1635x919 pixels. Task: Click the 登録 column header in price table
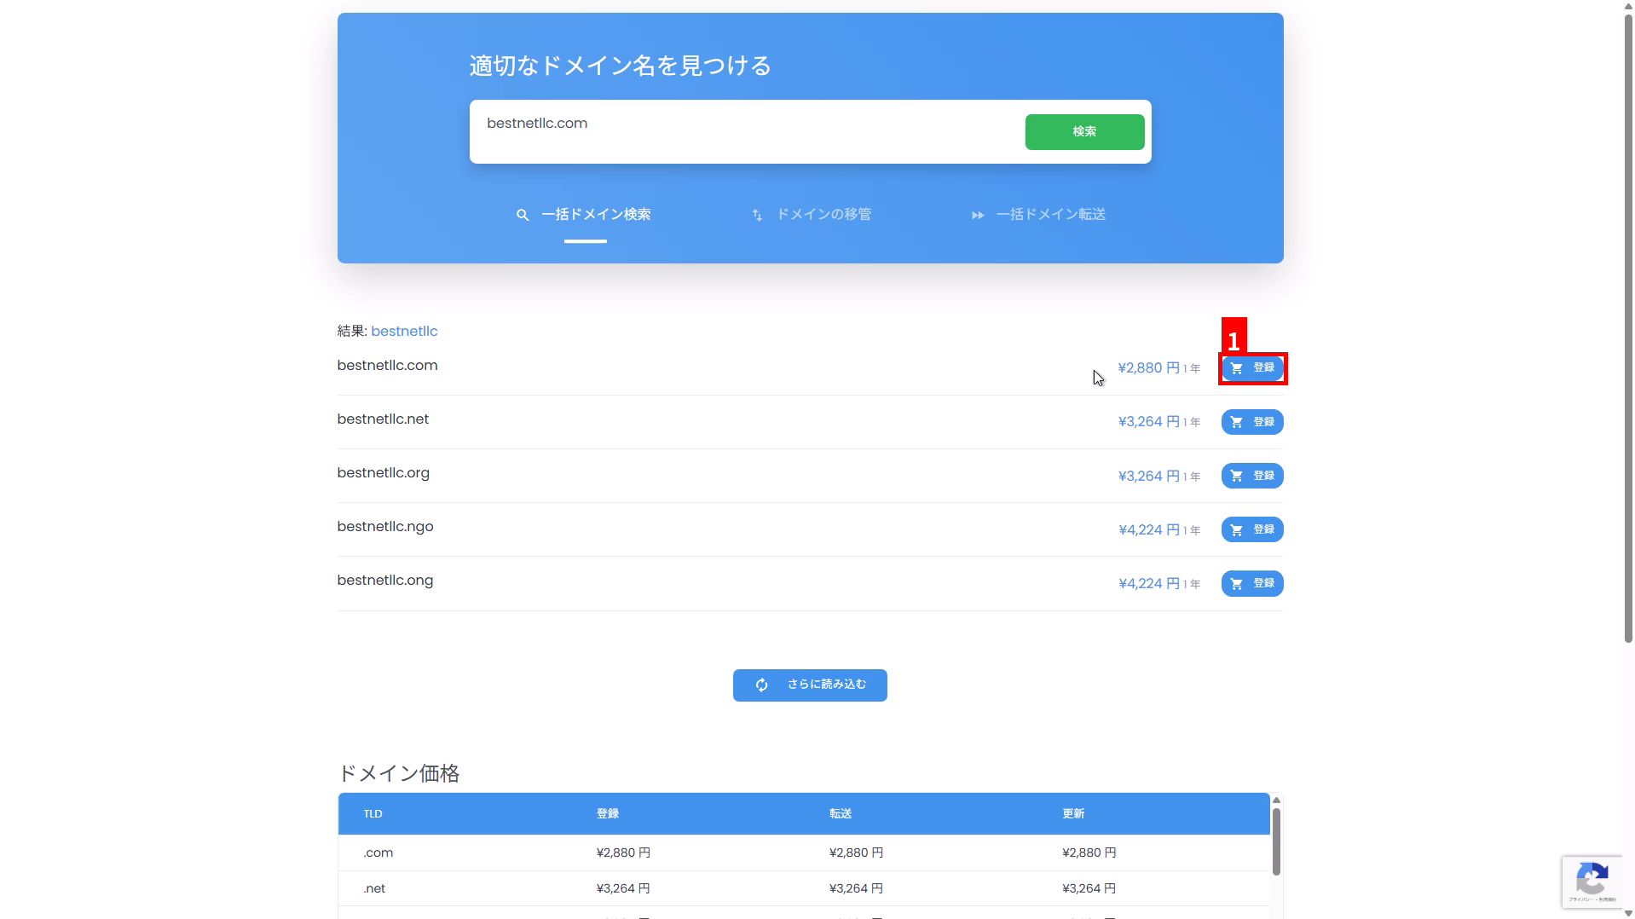(x=607, y=813)
